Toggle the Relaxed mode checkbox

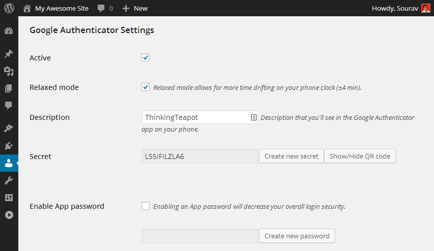coord(146,87)
